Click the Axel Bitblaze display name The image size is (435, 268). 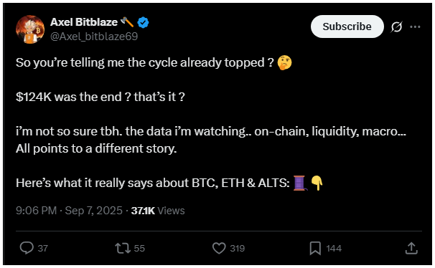pos(84,22)
